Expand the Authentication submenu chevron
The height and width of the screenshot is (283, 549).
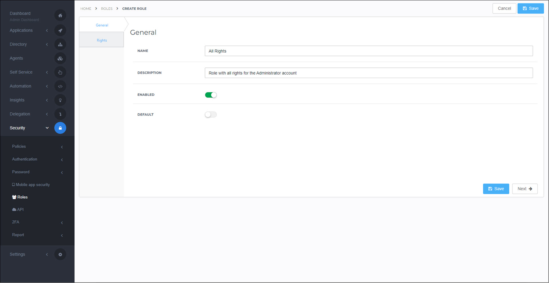point(62,160)
